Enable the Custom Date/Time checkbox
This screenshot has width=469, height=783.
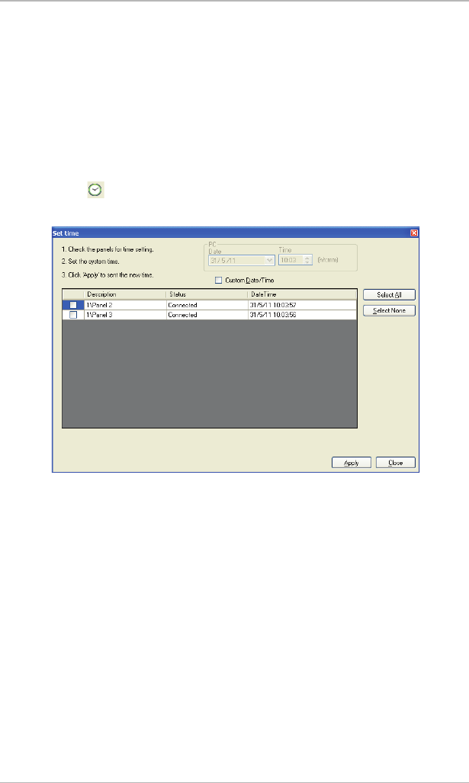click(218, 280)
